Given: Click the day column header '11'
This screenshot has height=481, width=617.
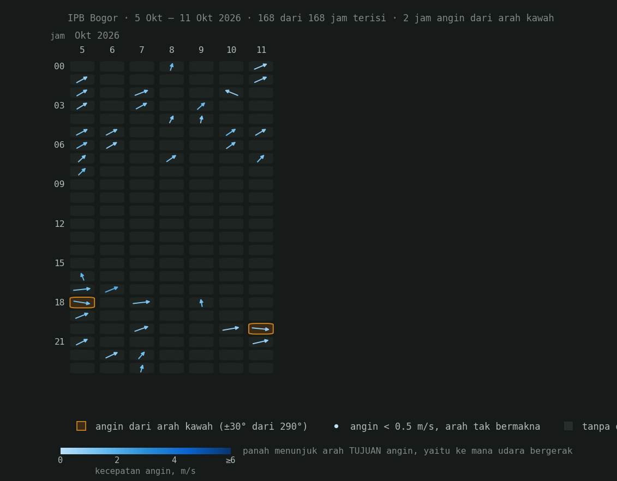Looking at the screenshot, I should pos(261,50).
